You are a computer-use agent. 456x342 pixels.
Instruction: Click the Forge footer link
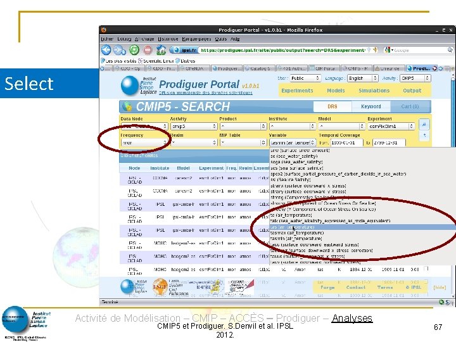pos(327,288)
